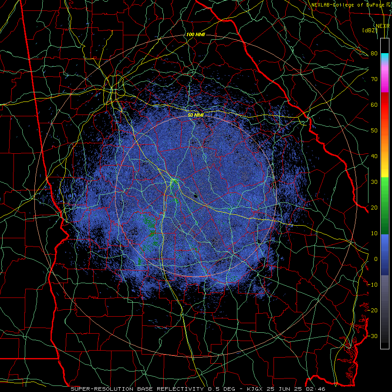The height and width of the screenshot is (392, 392).
Task: Click the -20 value on the dBZ scale
Action: click(x=372, y=311)
